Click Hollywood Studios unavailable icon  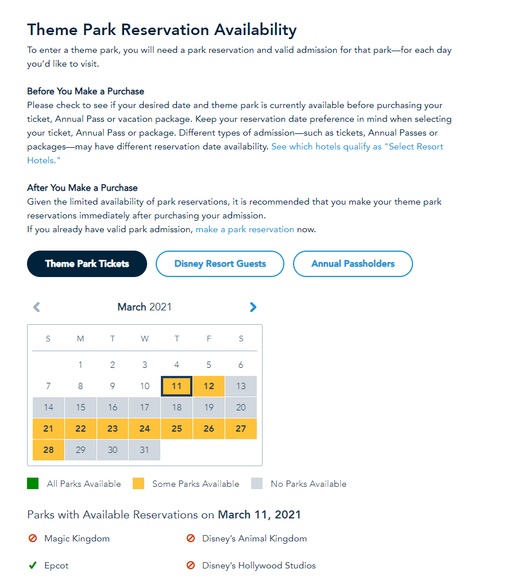(191, 566)
